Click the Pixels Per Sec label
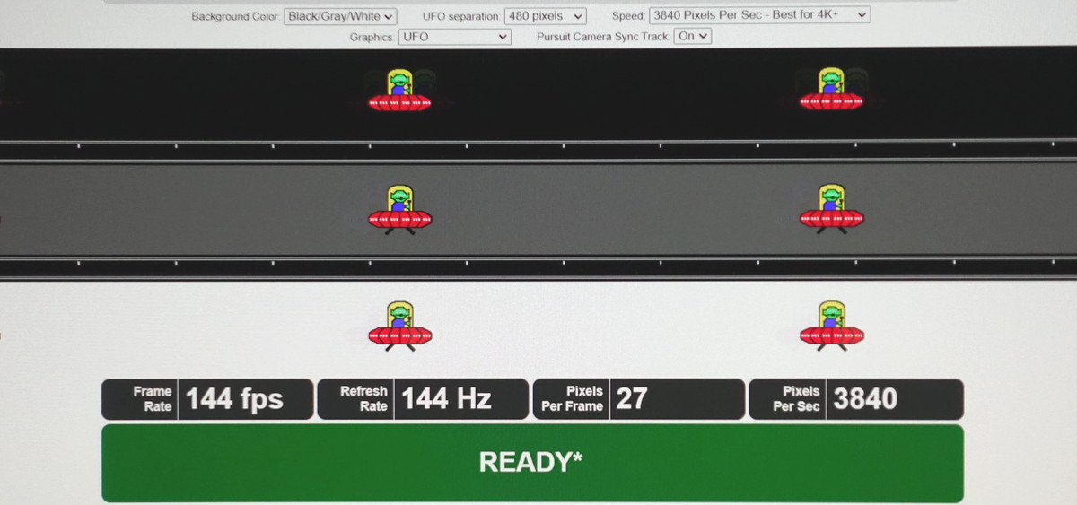 [797, 399]
